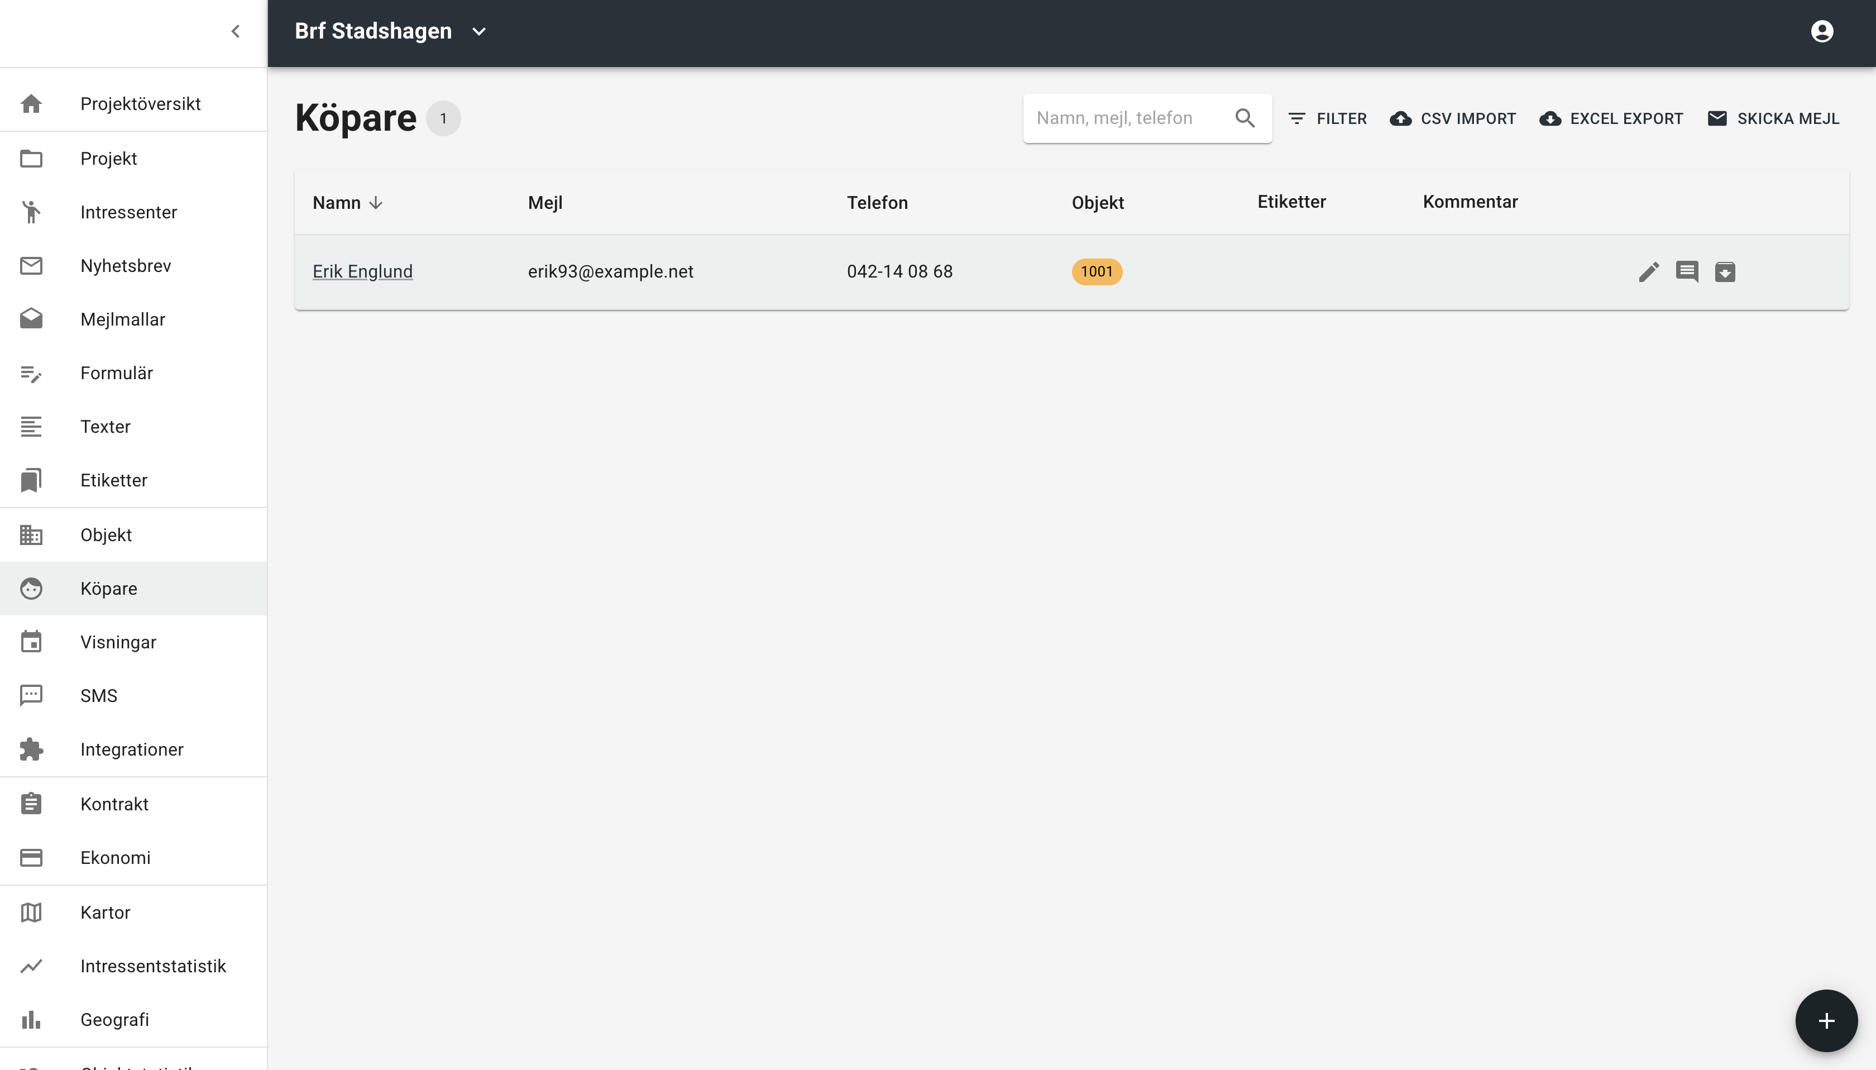The height and width of the screenshot is (1070, 1876).
Task: Open the Intressentstatistik sidebar entry
Action: pos(133,966)
